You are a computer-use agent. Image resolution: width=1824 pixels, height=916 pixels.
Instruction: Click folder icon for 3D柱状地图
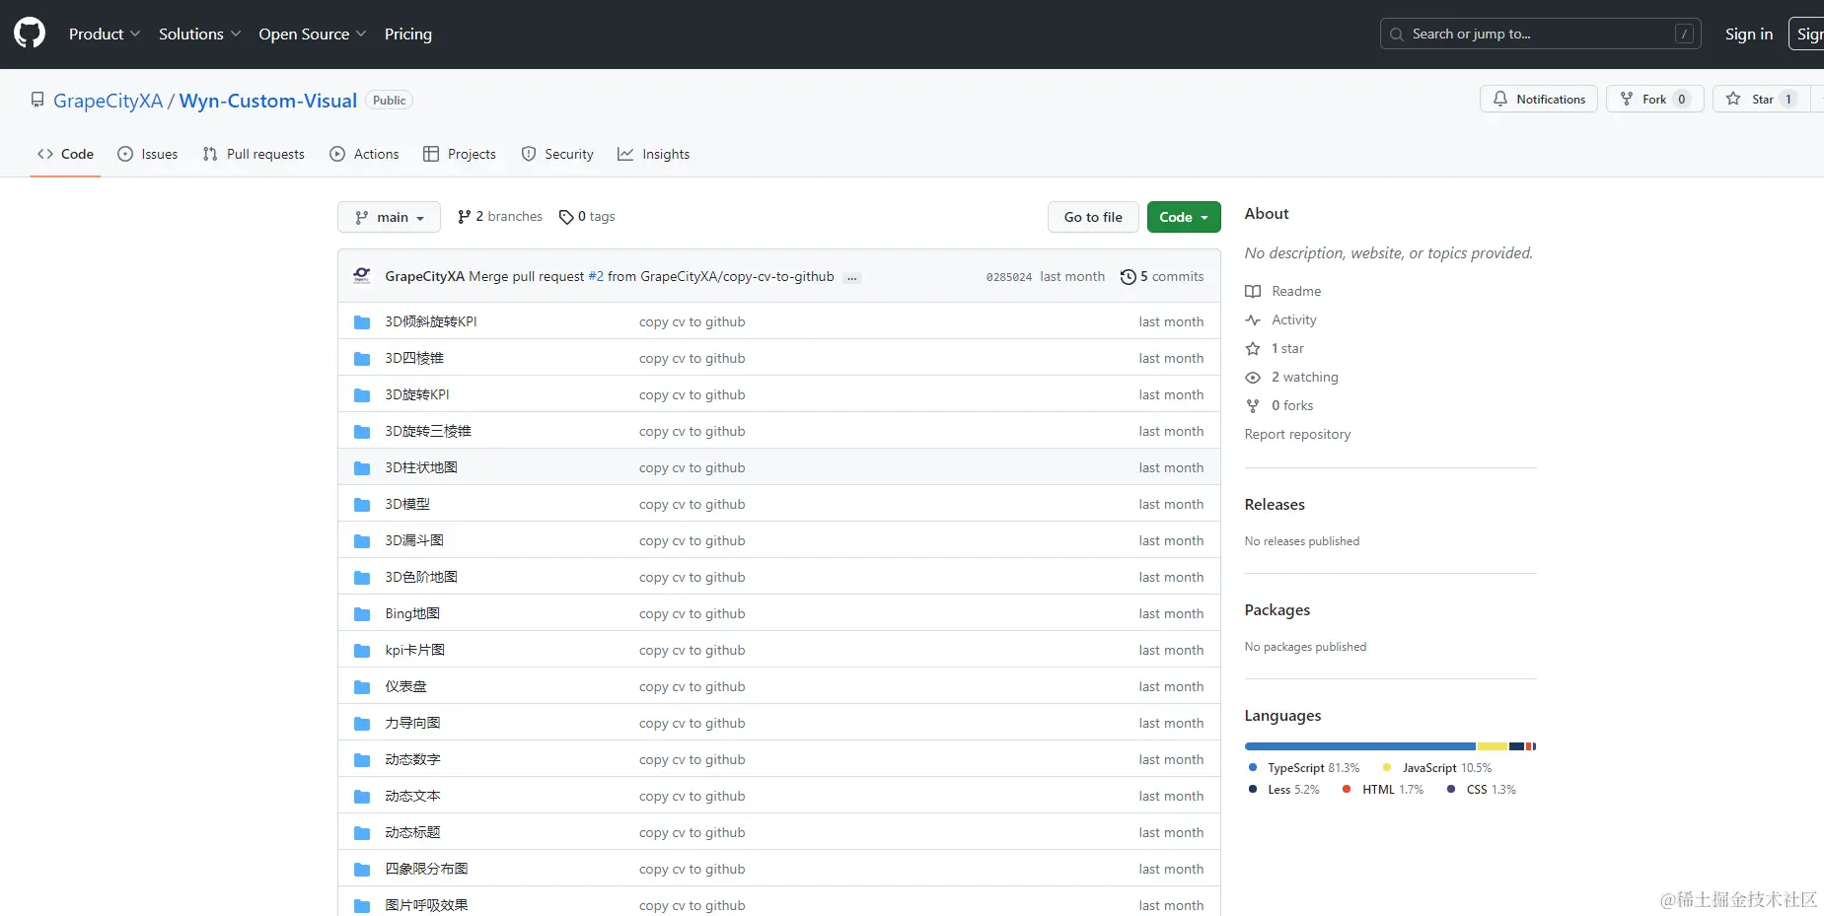point(362,468)
